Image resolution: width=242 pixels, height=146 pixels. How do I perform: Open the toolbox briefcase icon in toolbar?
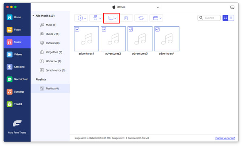tap(155, 18)
